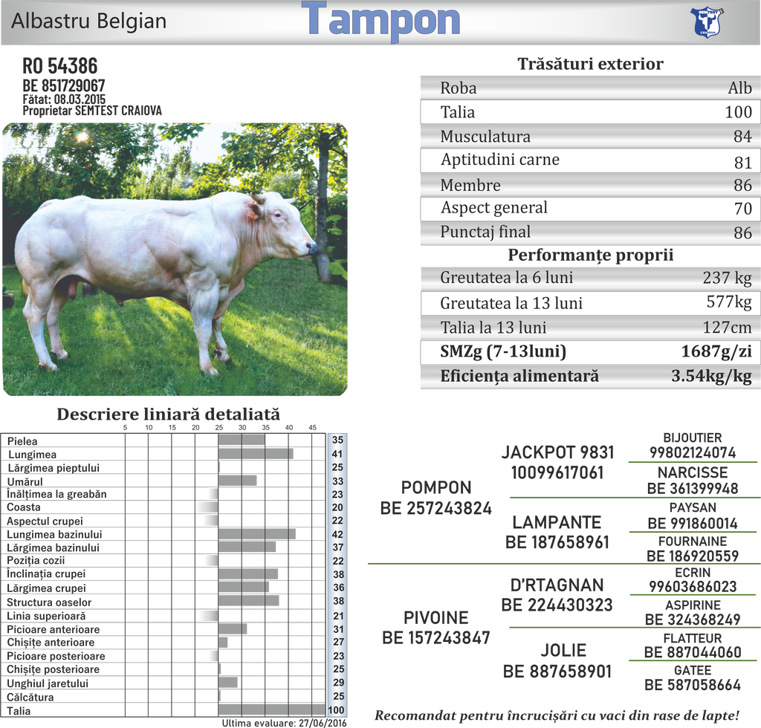
Task: Select the 'Călcătura' trait label
Action: pos(30,697)
